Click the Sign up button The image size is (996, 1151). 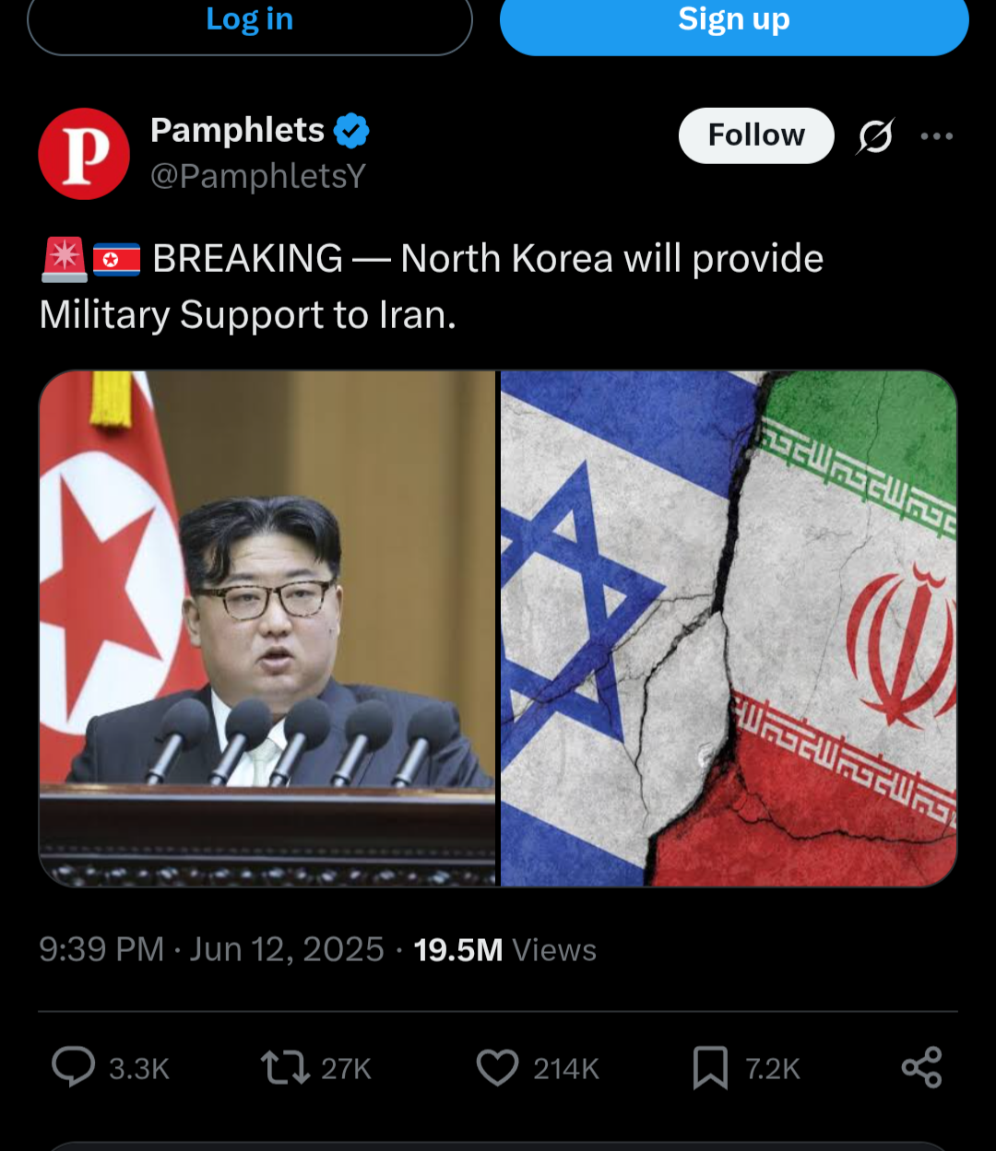(x=734, y=20)
